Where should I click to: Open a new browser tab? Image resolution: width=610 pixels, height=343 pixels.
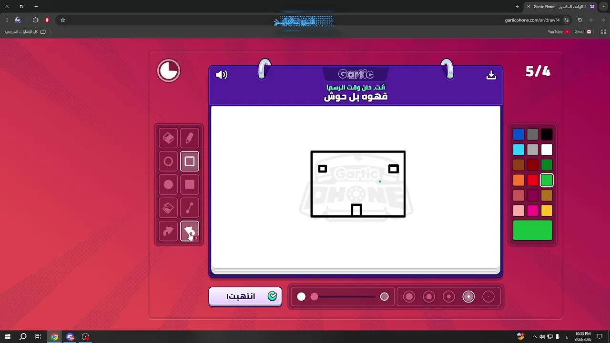pyautogui.click(x=517, y=7)
